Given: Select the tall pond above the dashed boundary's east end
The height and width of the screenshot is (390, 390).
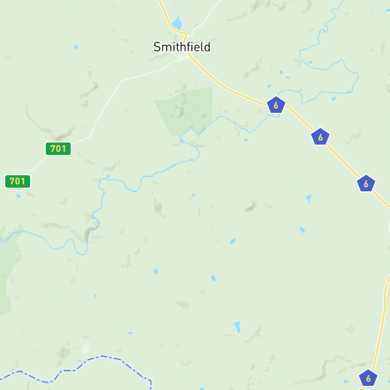Looking at the screenshot, I should click(x=237, y=327).
